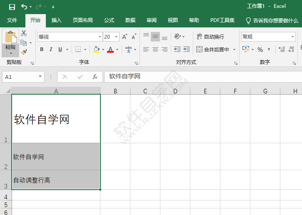
Task: Switch to the 视图 ribbon tab
Action: (x=173, y=20)
